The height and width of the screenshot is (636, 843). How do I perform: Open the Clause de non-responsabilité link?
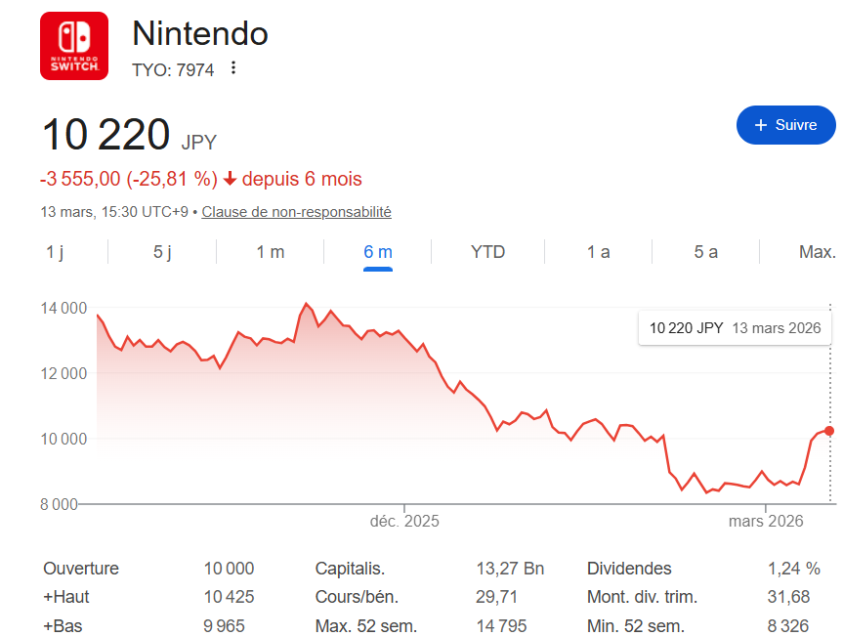click(x=296, y=212)
